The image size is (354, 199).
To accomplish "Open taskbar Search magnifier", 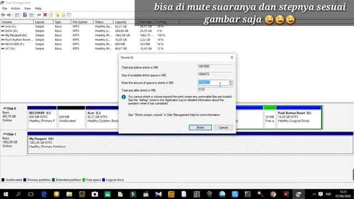I will (x=18, y=194).
